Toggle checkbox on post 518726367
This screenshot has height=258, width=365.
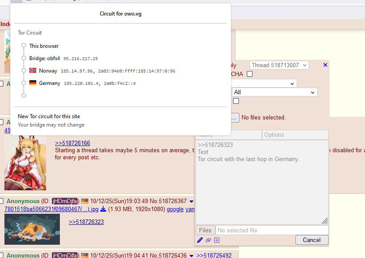tap(2, 201)
